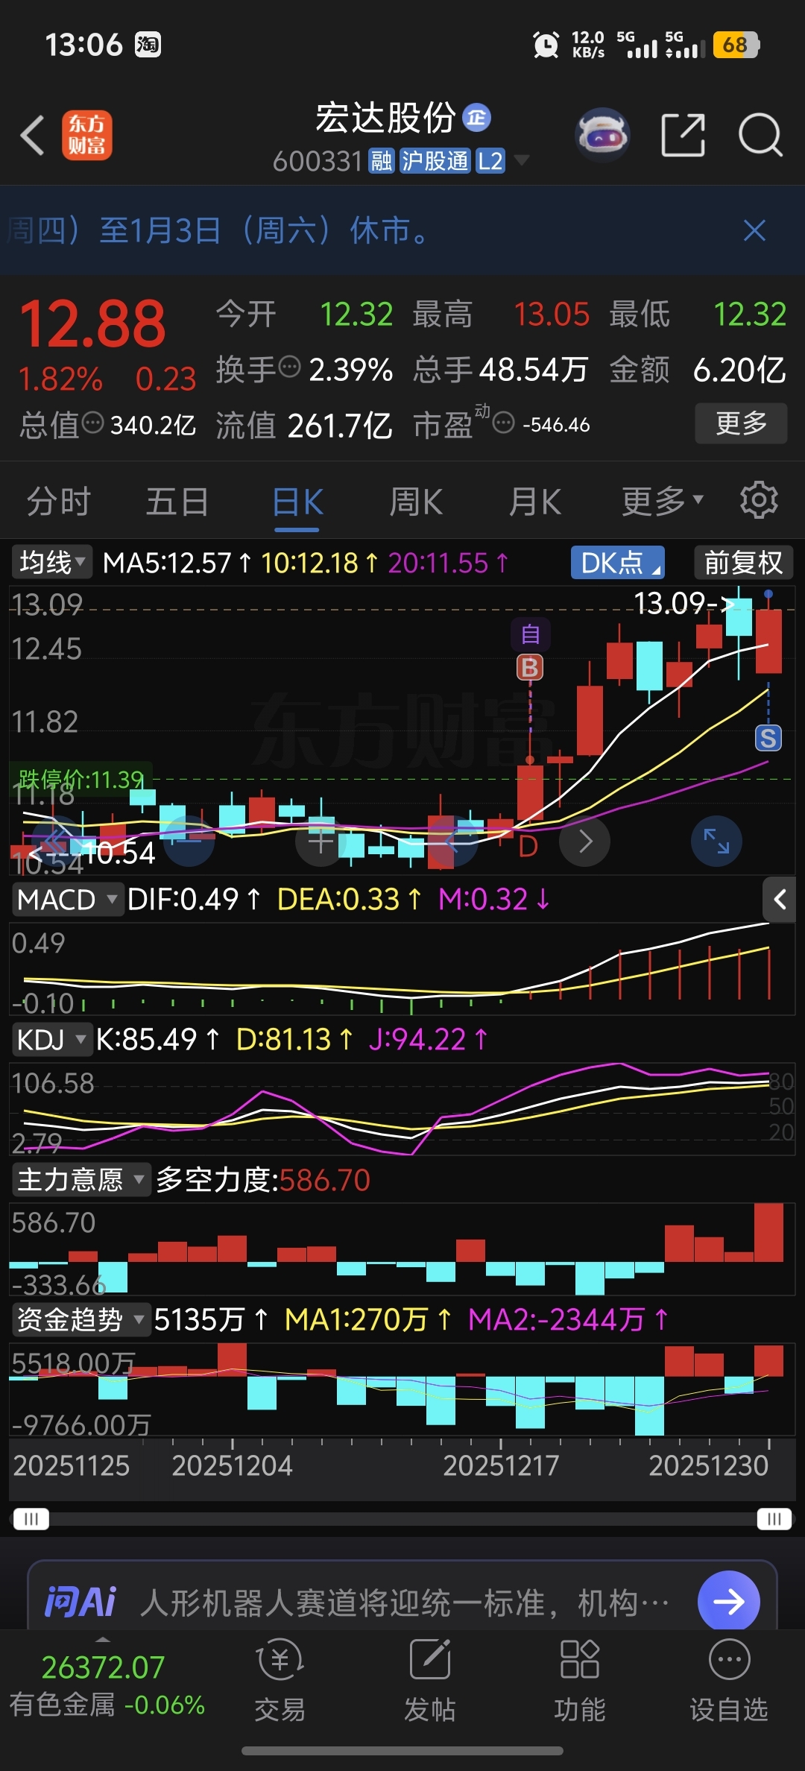Expand chart to fullscreen
This screenshot has height=1771, width=805.
[x=717, y=842]
